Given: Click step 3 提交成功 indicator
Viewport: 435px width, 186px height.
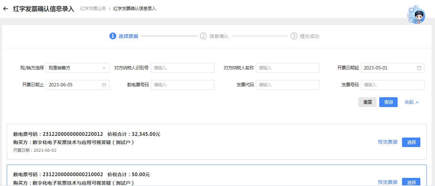Looking at the screenshot, I should pyautogui.click(x=305, y=36).
